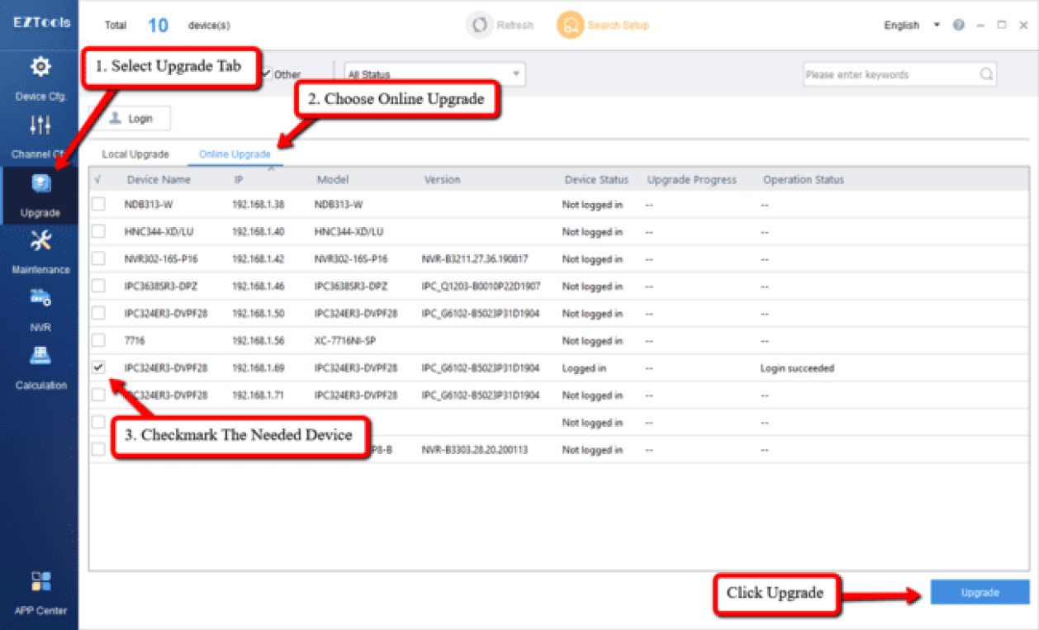Expand the All Status dropdown
1039x630 pixels.
[x=434, y=74]
